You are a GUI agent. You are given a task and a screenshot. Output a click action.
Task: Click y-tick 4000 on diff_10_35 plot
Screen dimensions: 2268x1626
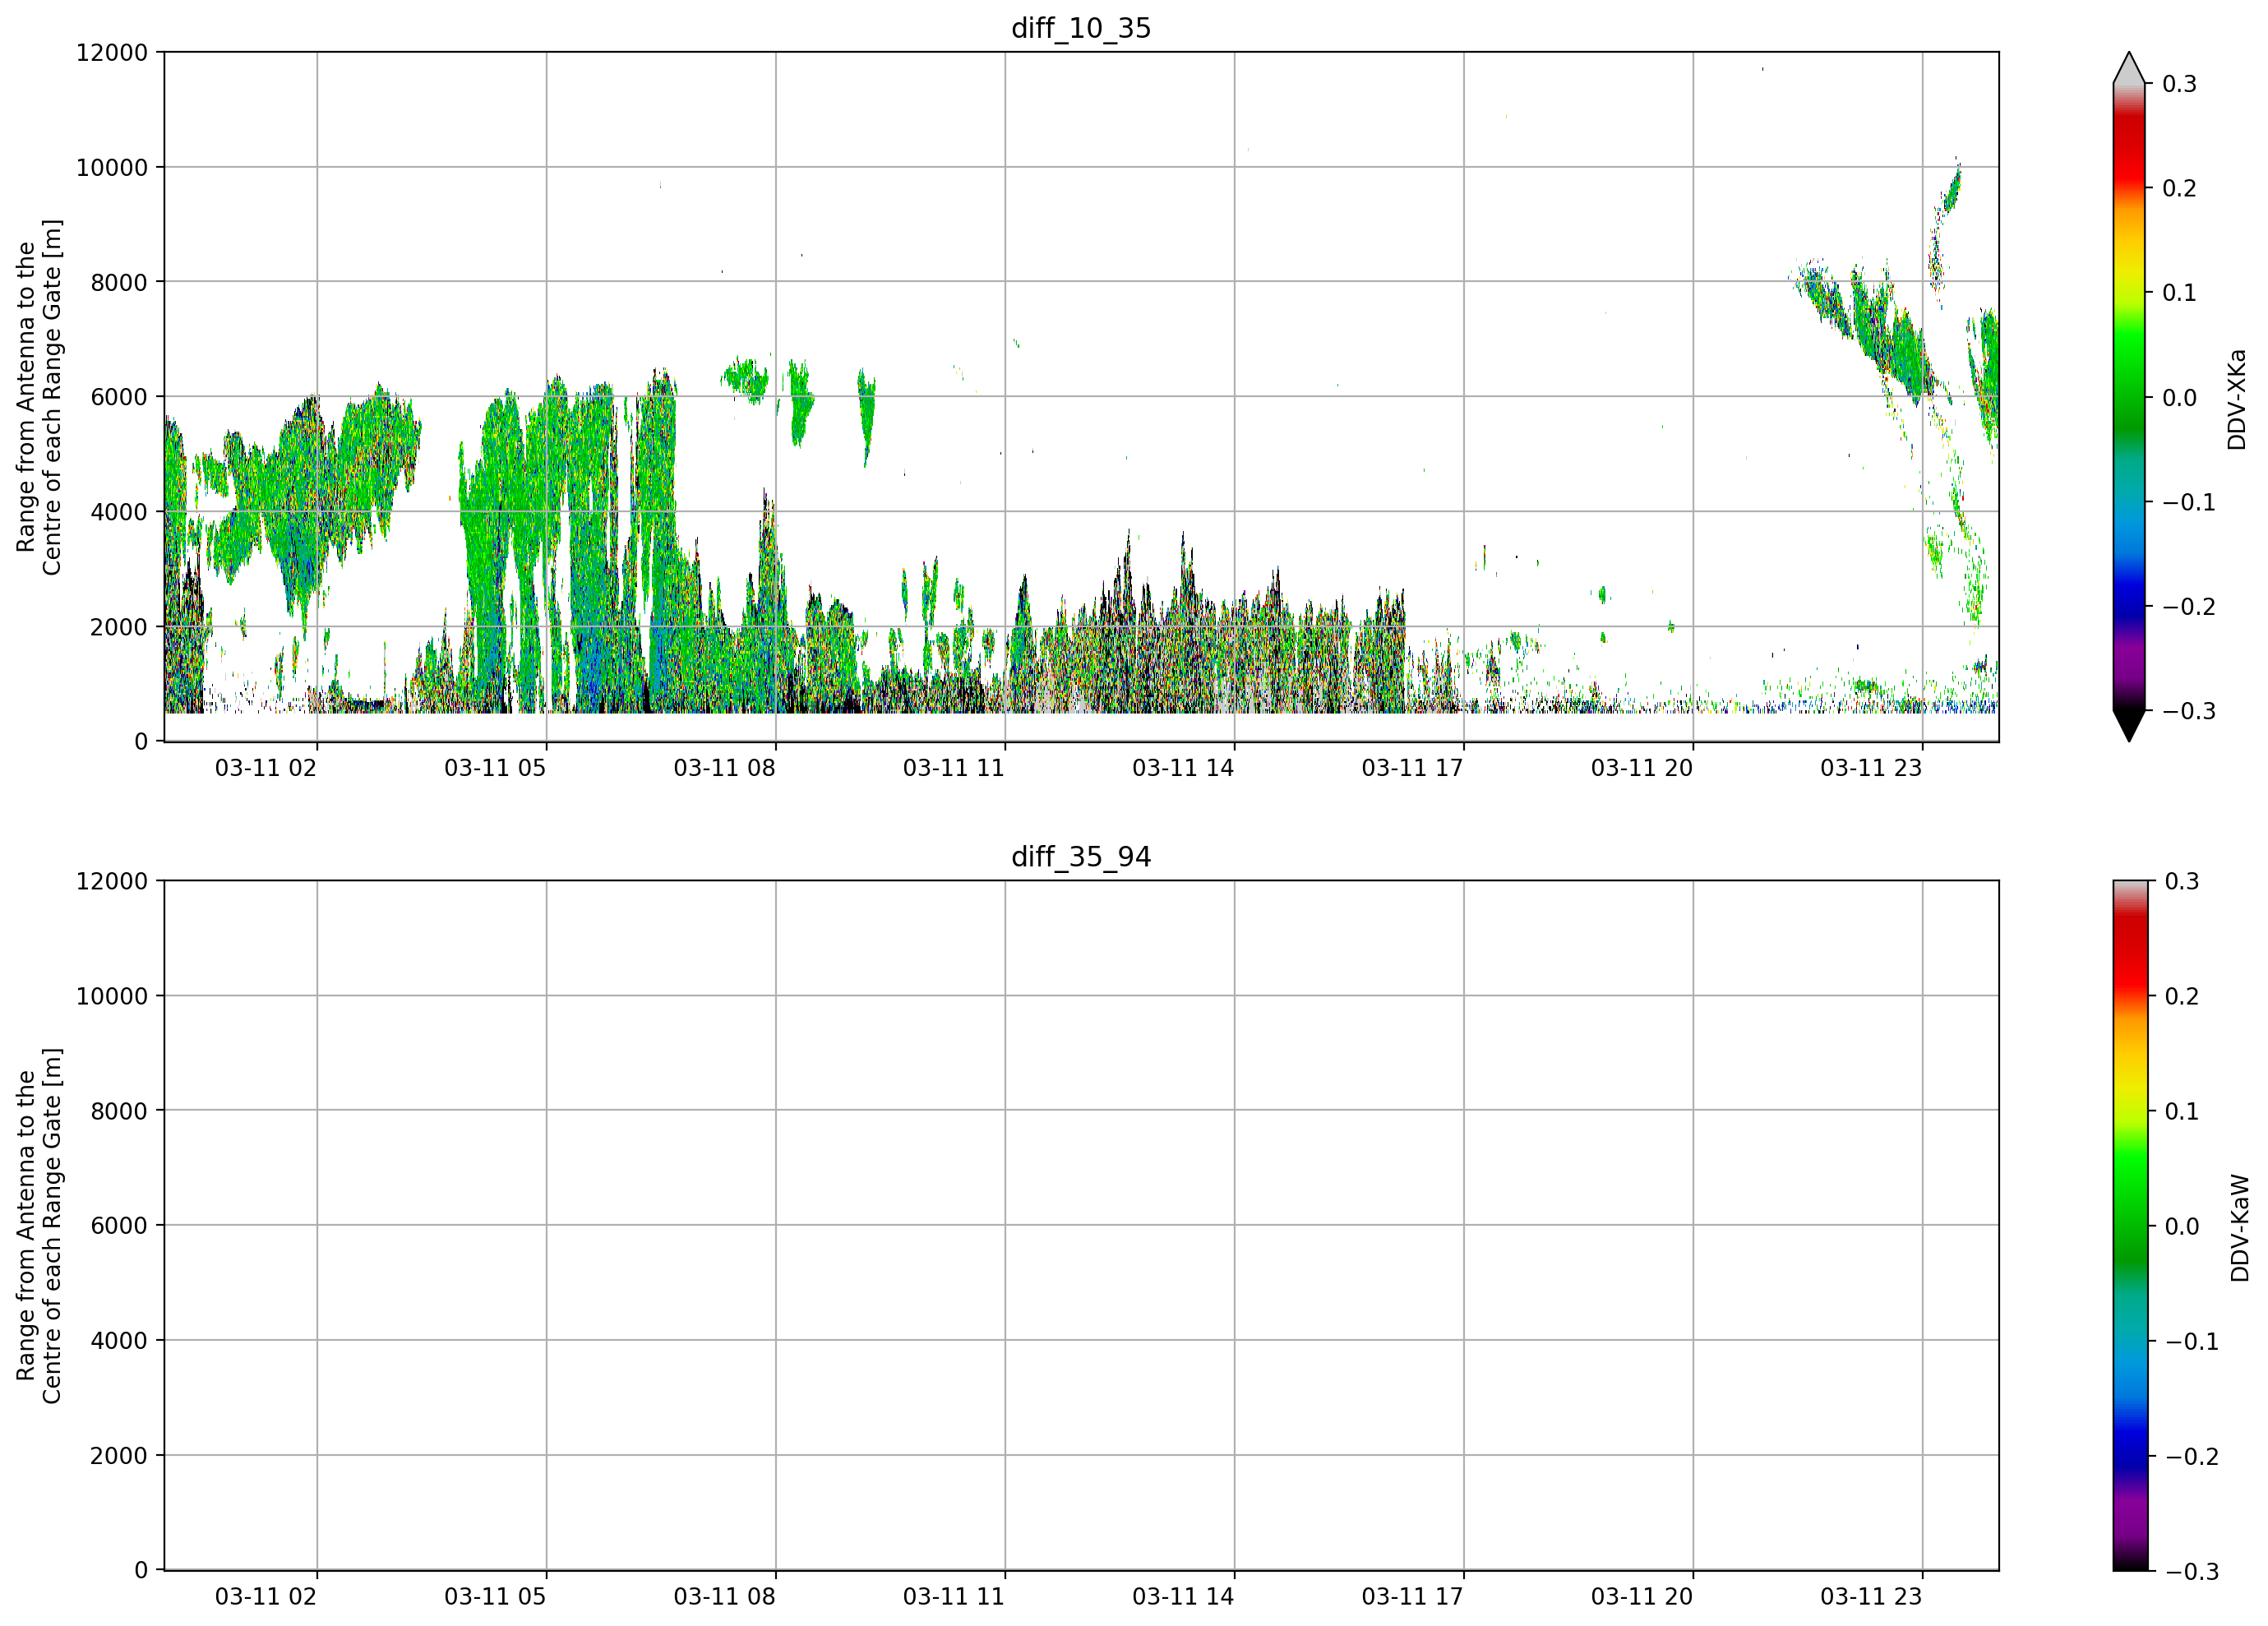tap(119, 512)
